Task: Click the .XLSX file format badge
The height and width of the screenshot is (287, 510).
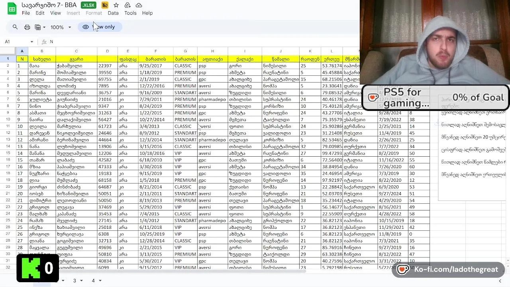Action: pos(88,5)
